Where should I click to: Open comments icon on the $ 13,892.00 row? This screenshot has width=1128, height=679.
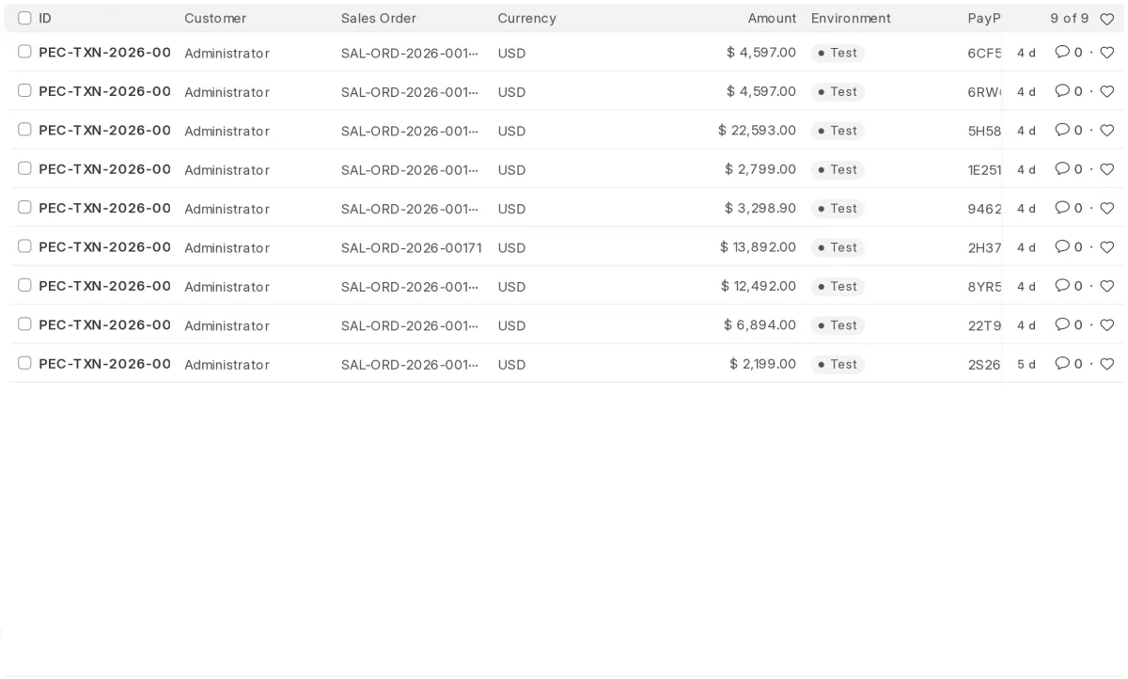point(1062,247)
